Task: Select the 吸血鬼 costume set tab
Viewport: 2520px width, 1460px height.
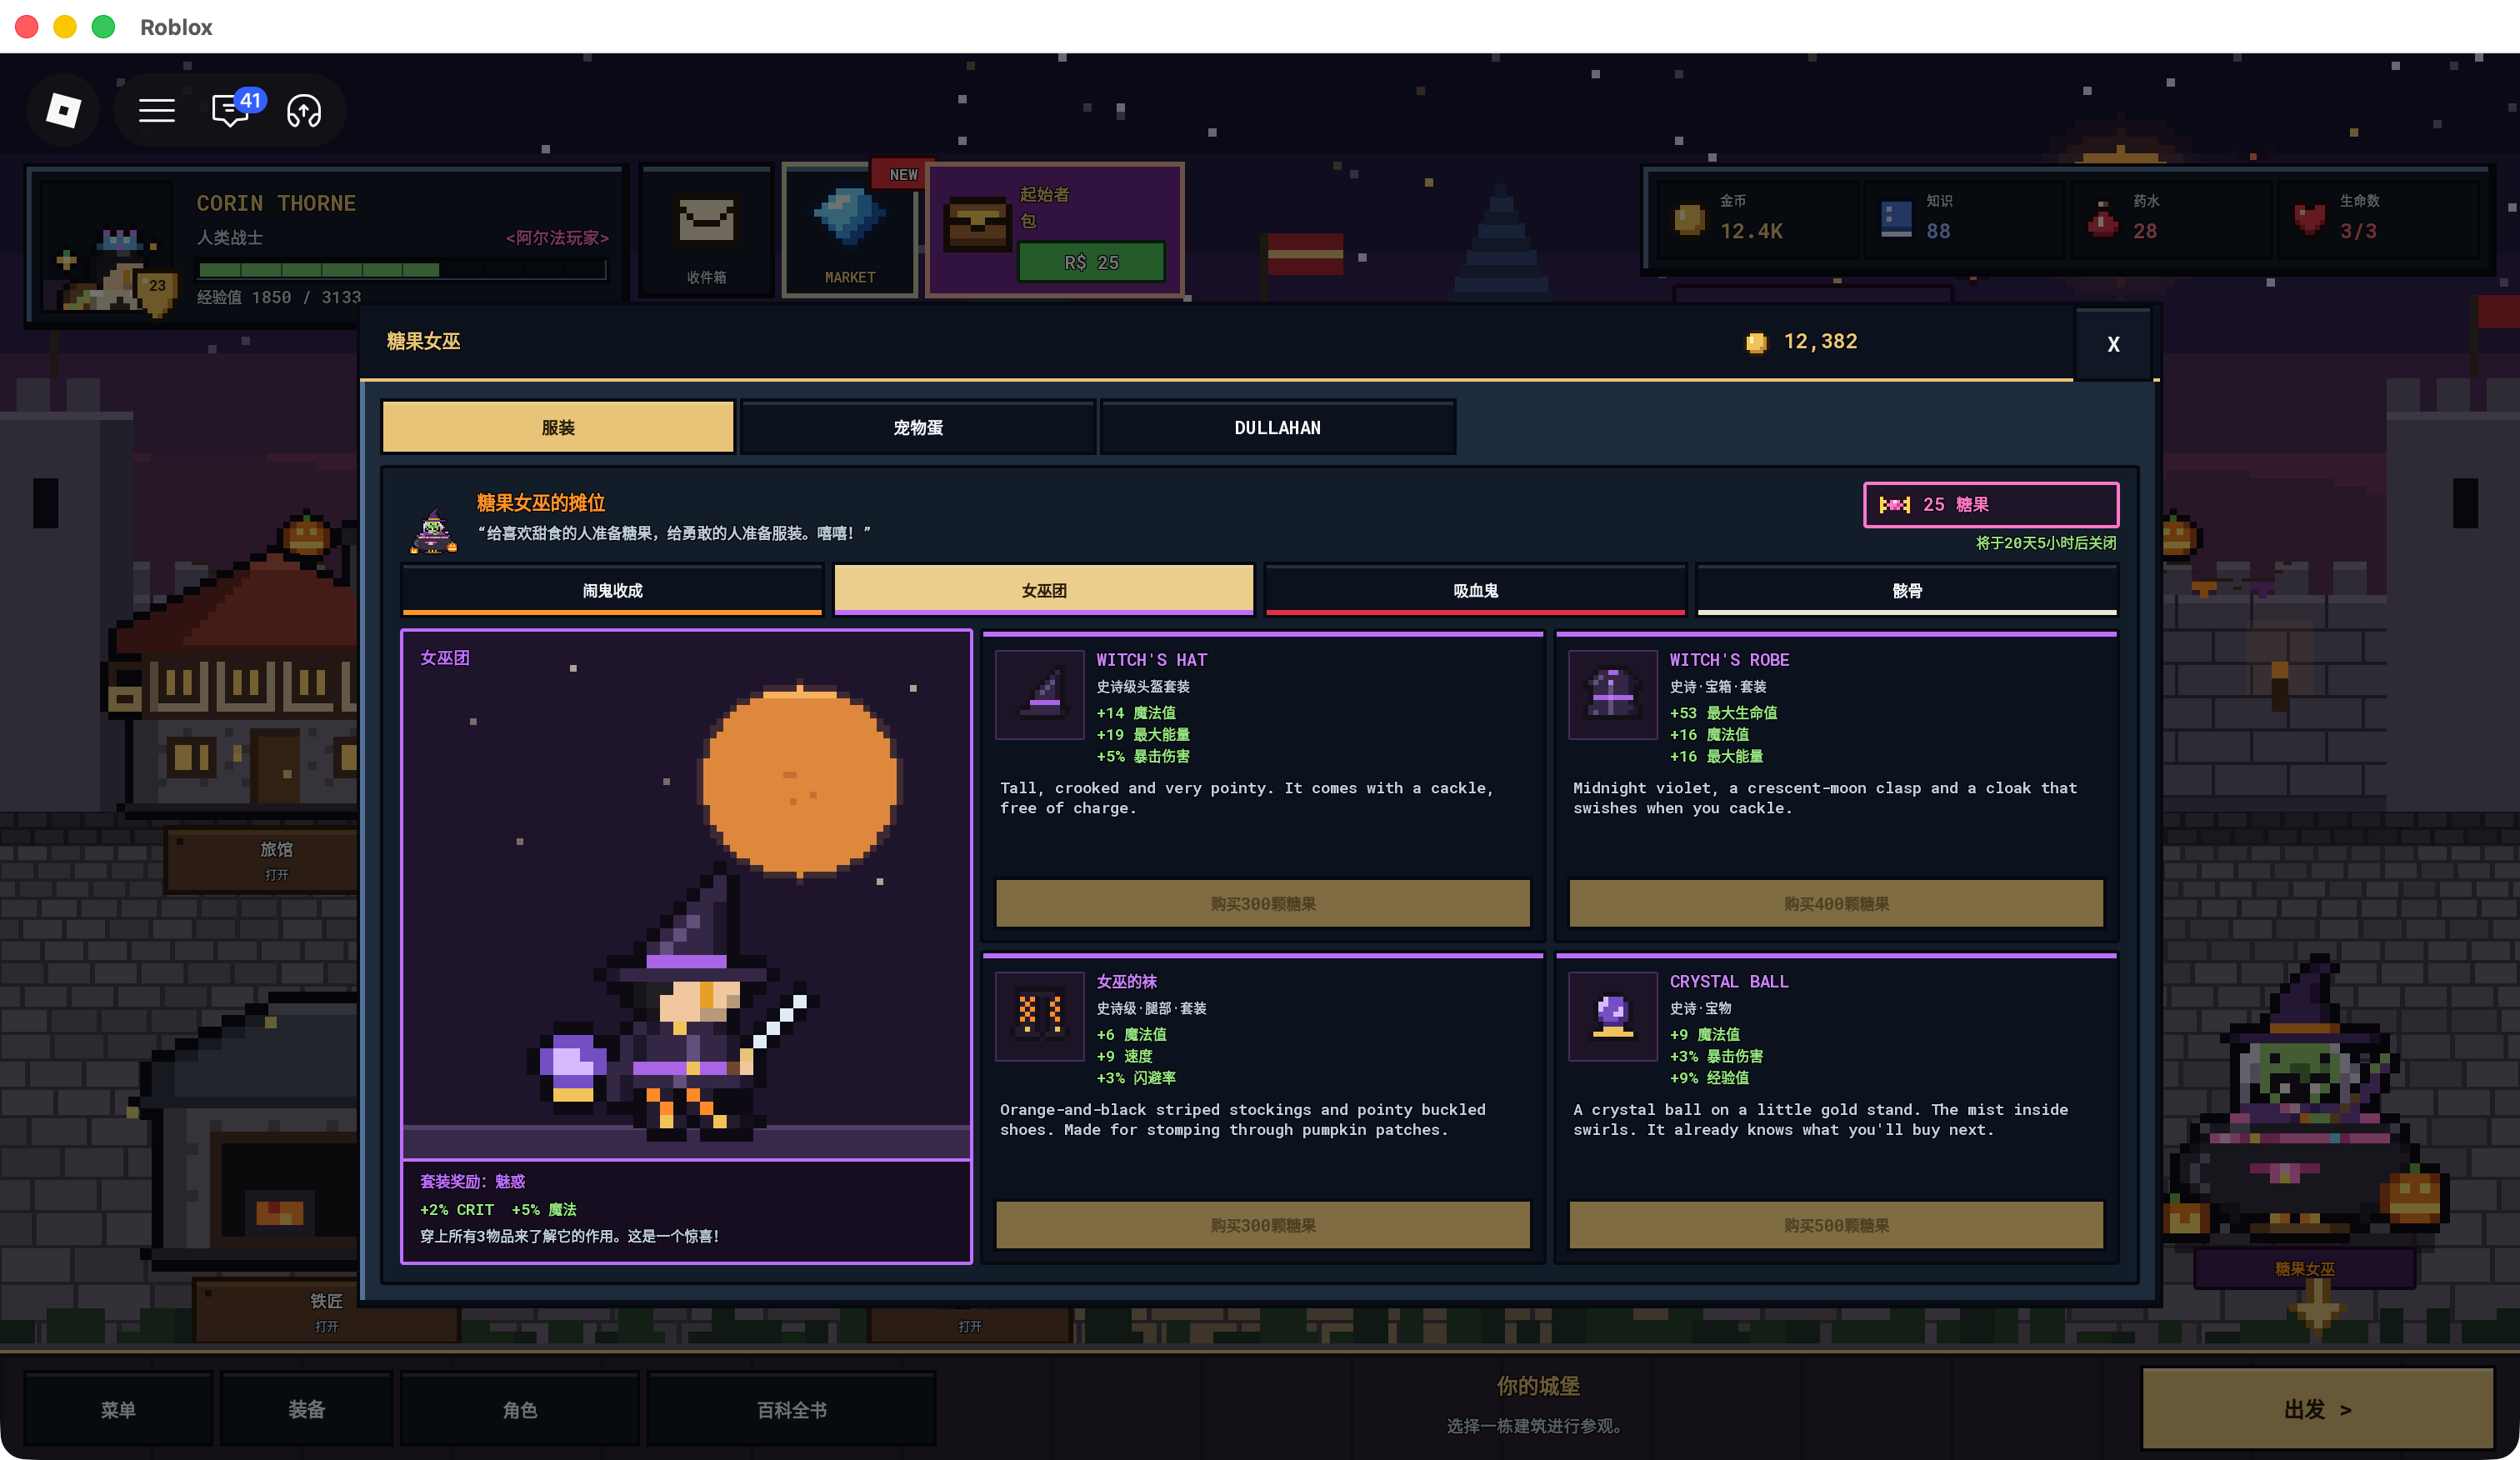Action: (x=1476, y=590)
